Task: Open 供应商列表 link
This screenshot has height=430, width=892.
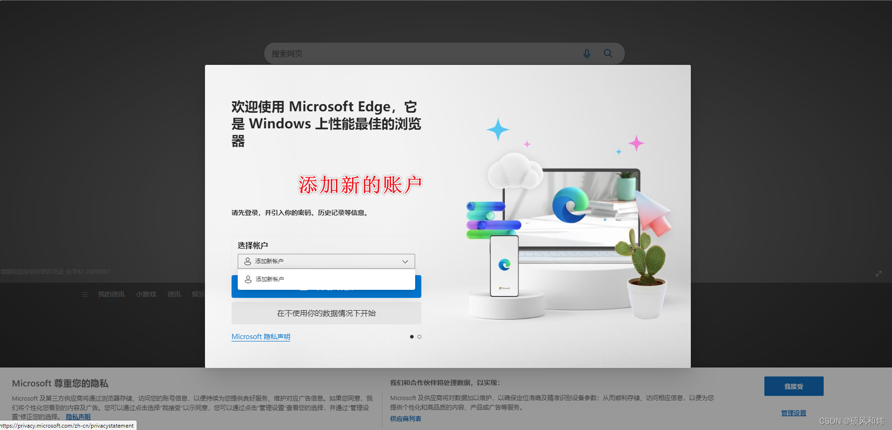Action: [x=406, y=419]
